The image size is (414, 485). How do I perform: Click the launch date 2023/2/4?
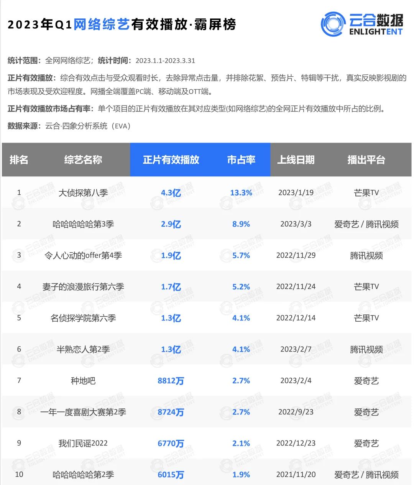point(296,381)
